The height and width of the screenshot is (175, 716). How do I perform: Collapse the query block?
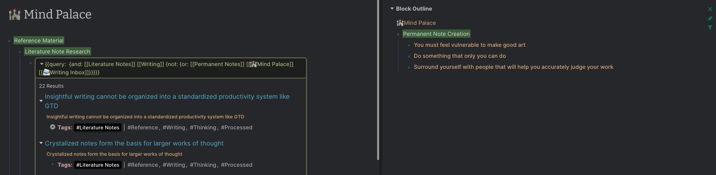[x=42, y=64]
